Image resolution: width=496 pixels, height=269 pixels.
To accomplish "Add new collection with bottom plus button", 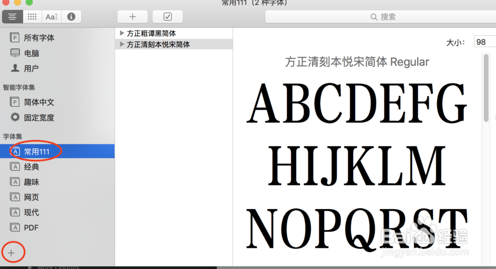I will pyautogui.click(x=11, y=253).
